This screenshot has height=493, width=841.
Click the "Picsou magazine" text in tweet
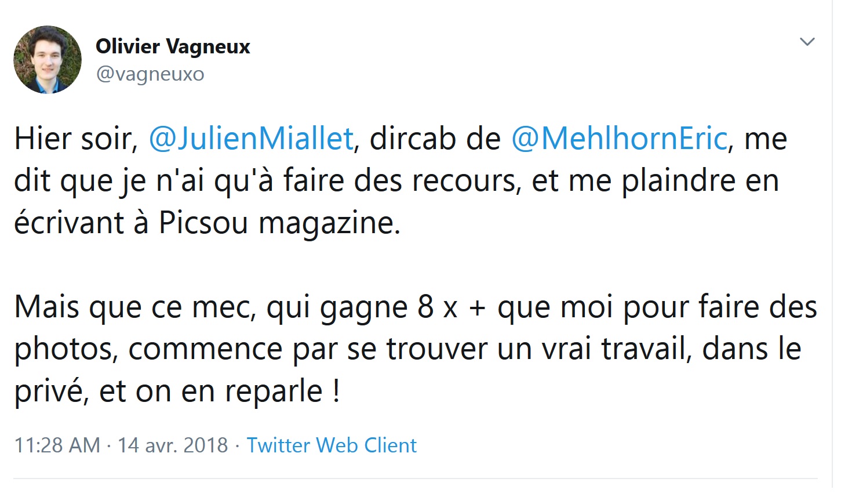279,223
